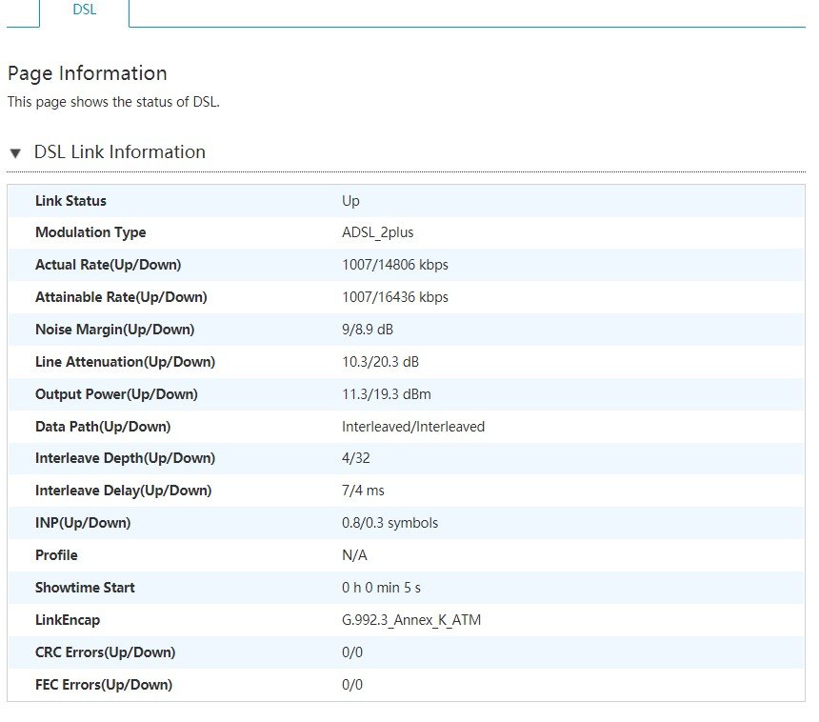Click the DSL Link Information heading
The height and width of the screenshot is (722, 819).
[120, 152]
